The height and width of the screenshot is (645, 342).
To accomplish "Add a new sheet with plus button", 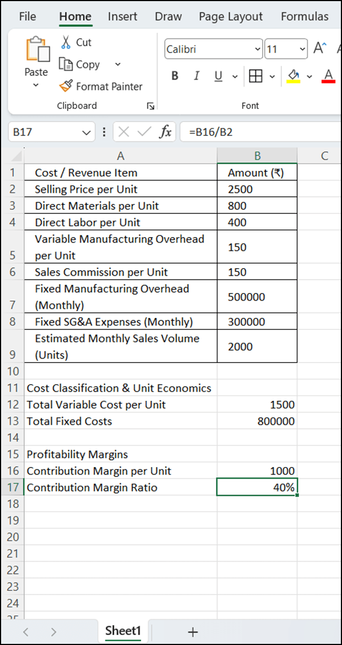I will coord(193,631).
